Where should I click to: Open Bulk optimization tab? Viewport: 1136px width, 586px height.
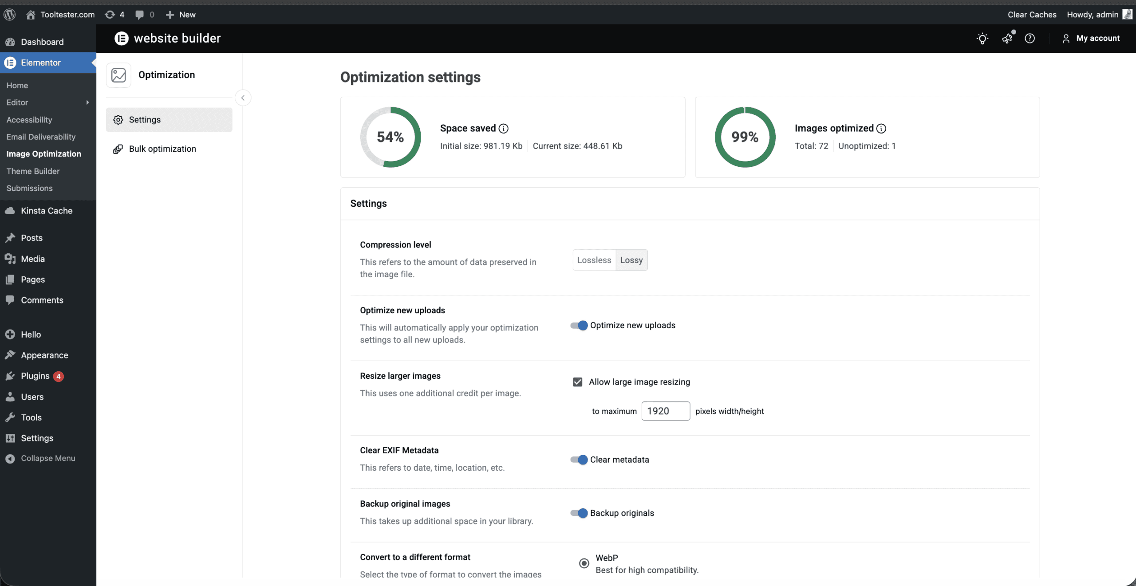[x=162, y=149]
